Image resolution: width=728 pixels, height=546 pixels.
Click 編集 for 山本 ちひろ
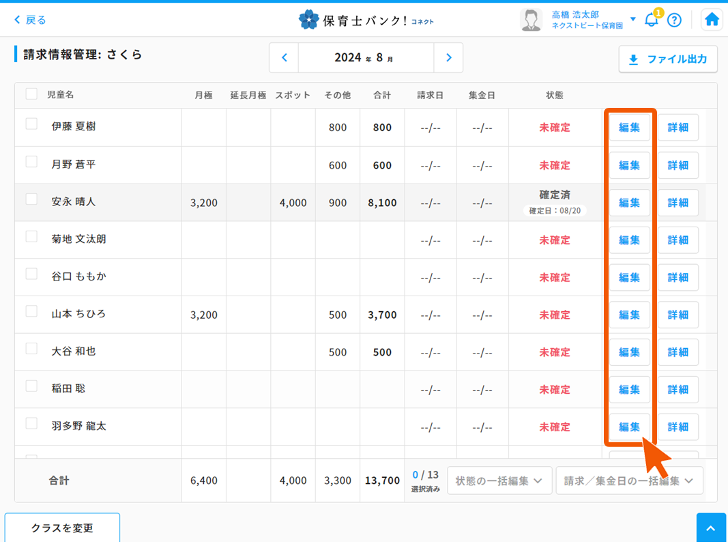point(629,315)
